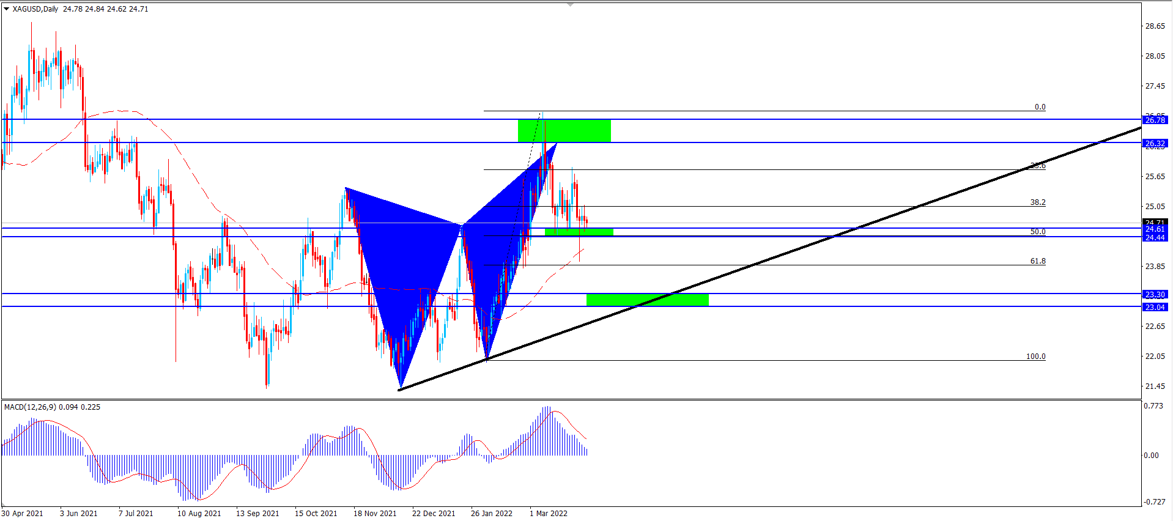This screenshot has width=1173, height=521.
Task: Click the MACD(12,26,9) indicator label
Action: coord(30,407)
